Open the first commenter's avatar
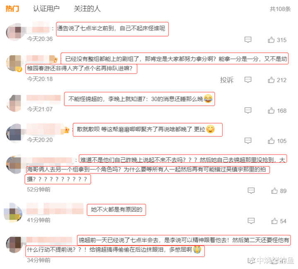 [x=16, y=32]
